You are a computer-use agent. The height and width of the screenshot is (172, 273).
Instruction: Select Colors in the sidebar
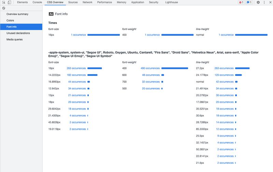(x=10, y=20)
